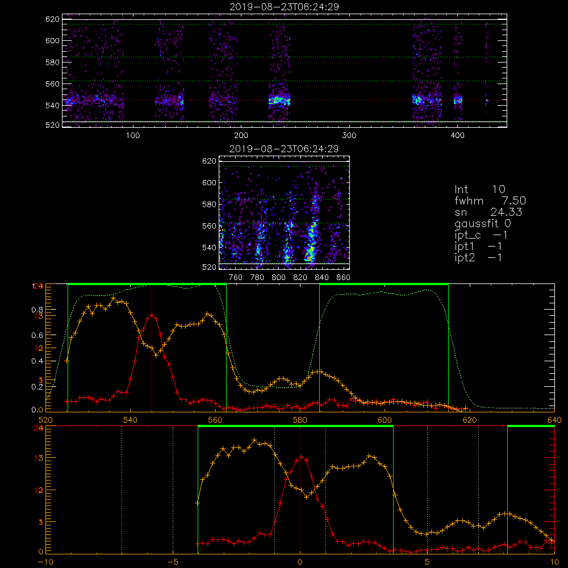Click x-axis label 100 on the wide spectrogram
The width and height of the screenshot is (568, 568).
point(133,136)
